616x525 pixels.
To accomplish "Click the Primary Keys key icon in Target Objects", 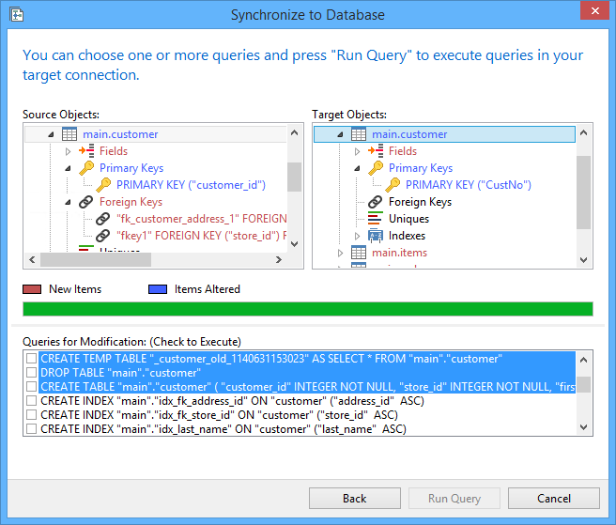I will (376, 168).
